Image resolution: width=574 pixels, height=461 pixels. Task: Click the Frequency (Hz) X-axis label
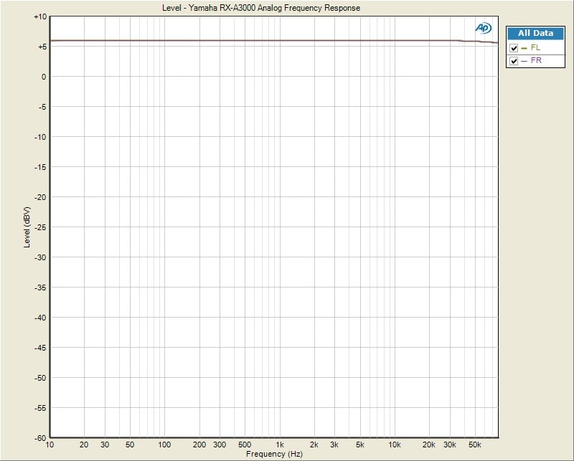(x=273, y=454)
